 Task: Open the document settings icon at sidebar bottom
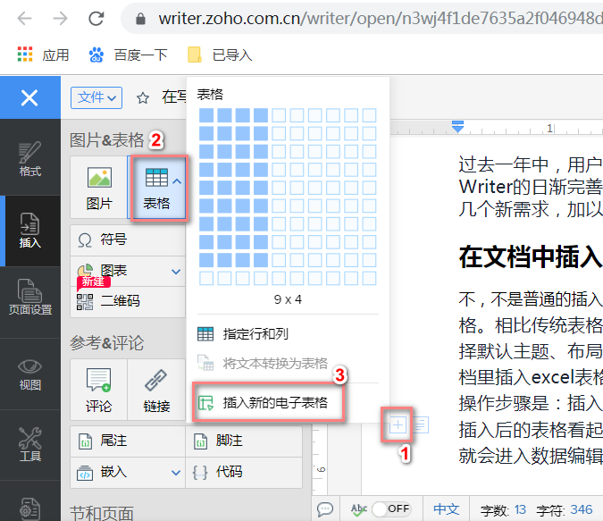pyautogui.click(x=30, y=508)
